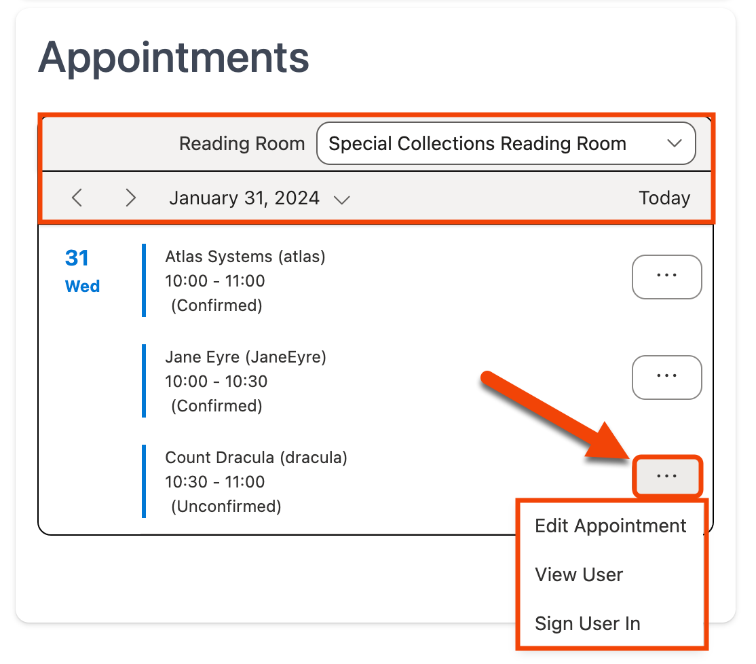
Task: Click the Appointments heading
Action: tap(174, 58)
